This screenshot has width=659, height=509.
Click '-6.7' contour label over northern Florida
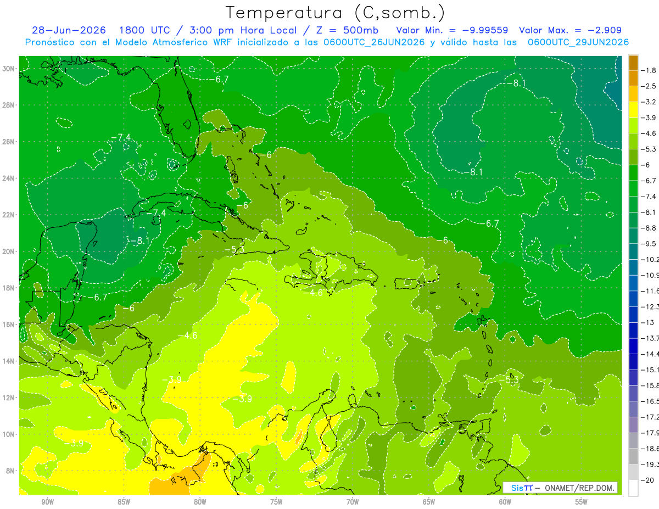click(x=219, y=80)
